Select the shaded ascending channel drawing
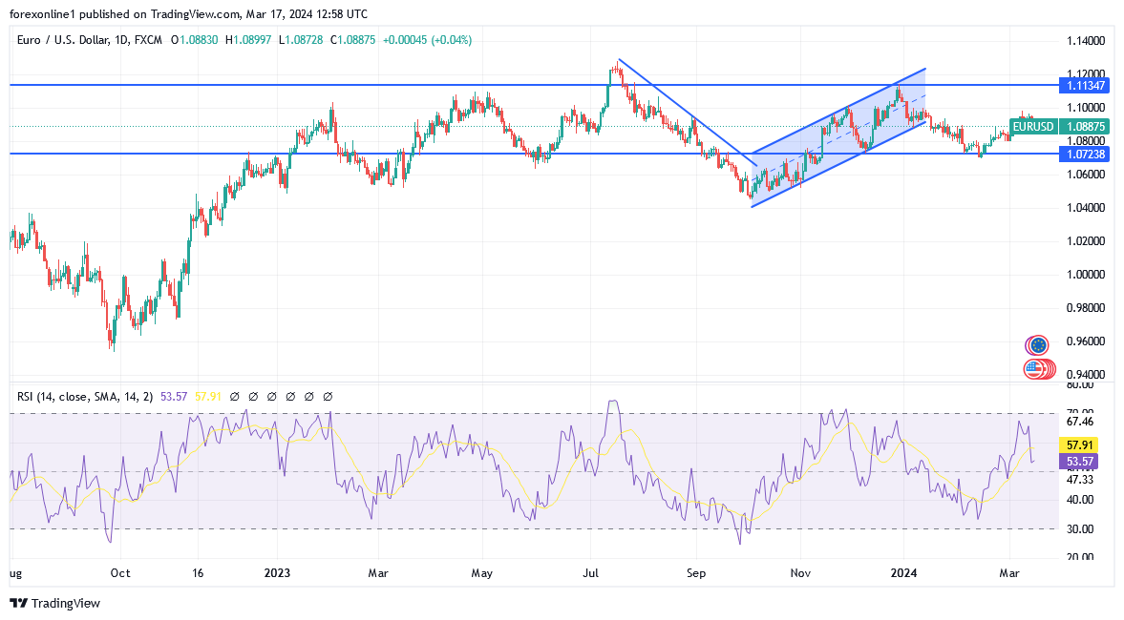 (x=838, y=137)
